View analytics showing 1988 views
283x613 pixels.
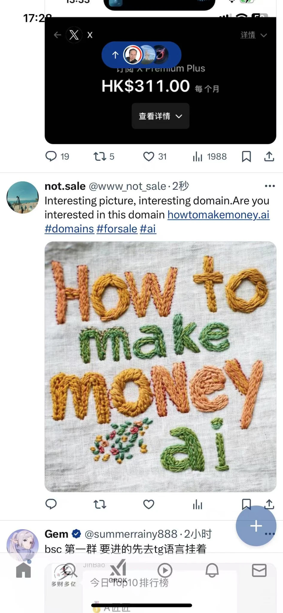(x=197, y=157)
